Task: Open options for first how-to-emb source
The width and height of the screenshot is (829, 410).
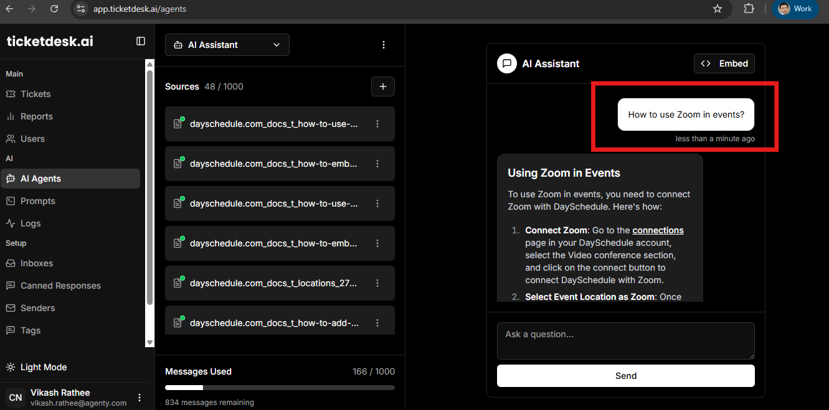Action: coord(377,164)
